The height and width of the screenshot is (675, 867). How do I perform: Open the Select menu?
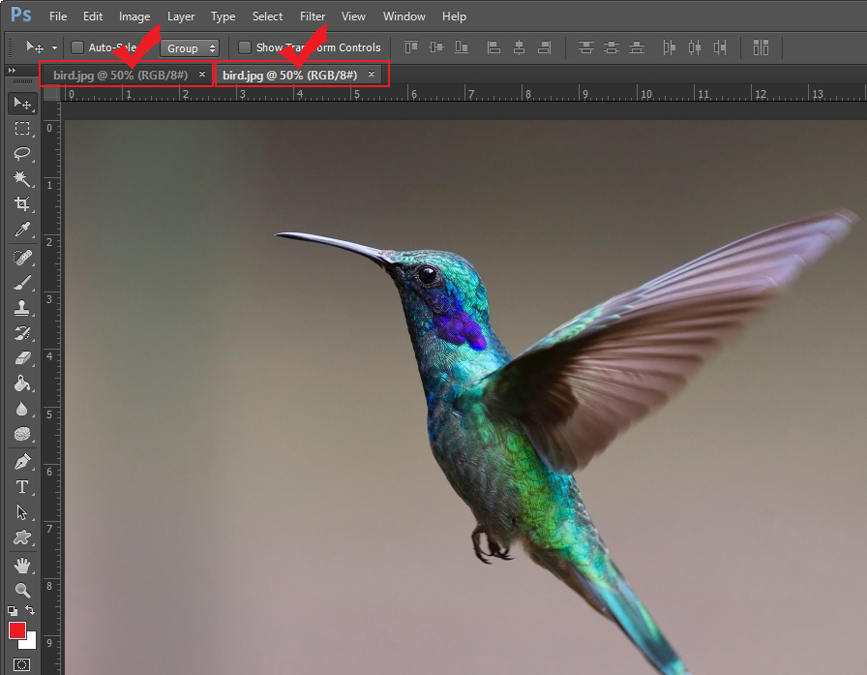(x=267, y=16)
